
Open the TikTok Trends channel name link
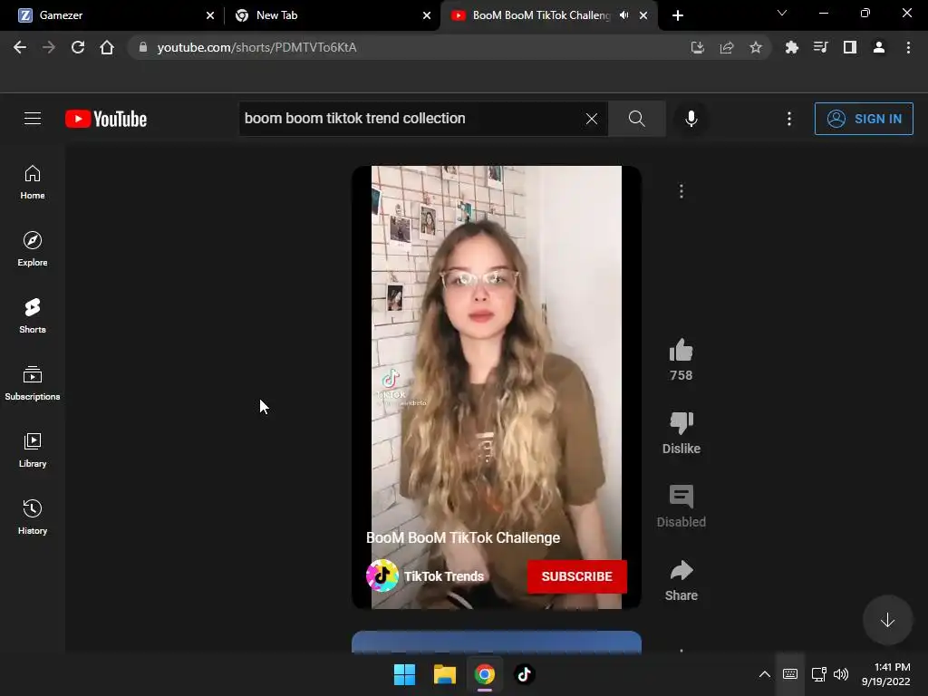click(444, 576)
